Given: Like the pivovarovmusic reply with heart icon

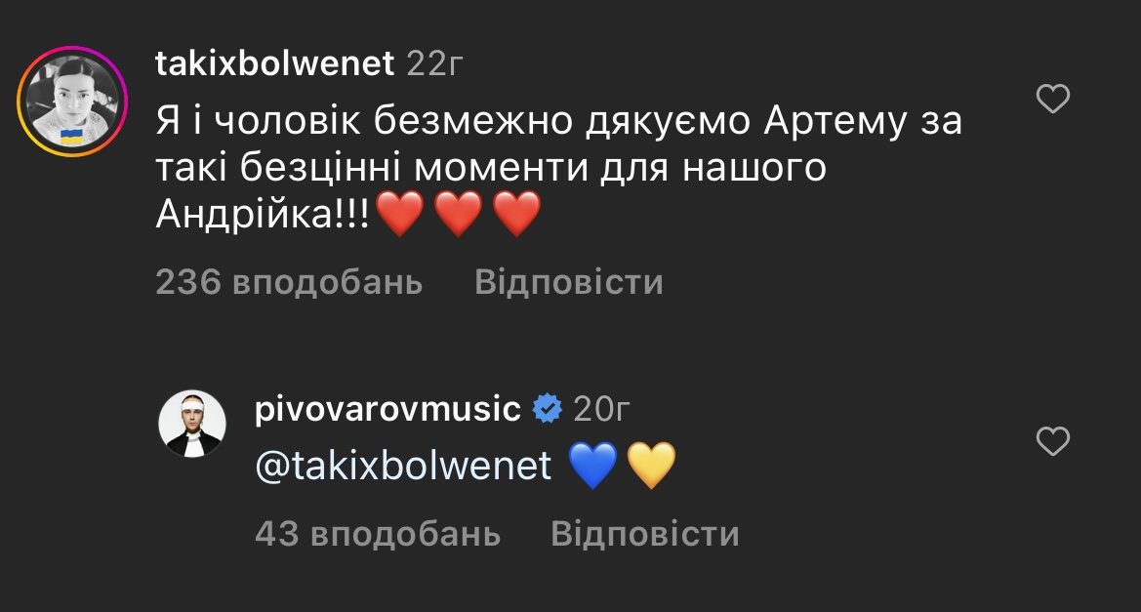Looking at the screenshot, I should coord(1053,442).
